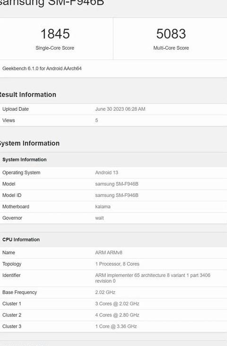227x346 pixels.
Task: Click the Identifier label
Action: tap(11, 275)
